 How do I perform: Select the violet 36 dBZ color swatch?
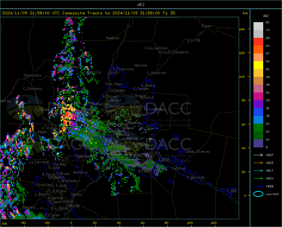click(258, 104)
